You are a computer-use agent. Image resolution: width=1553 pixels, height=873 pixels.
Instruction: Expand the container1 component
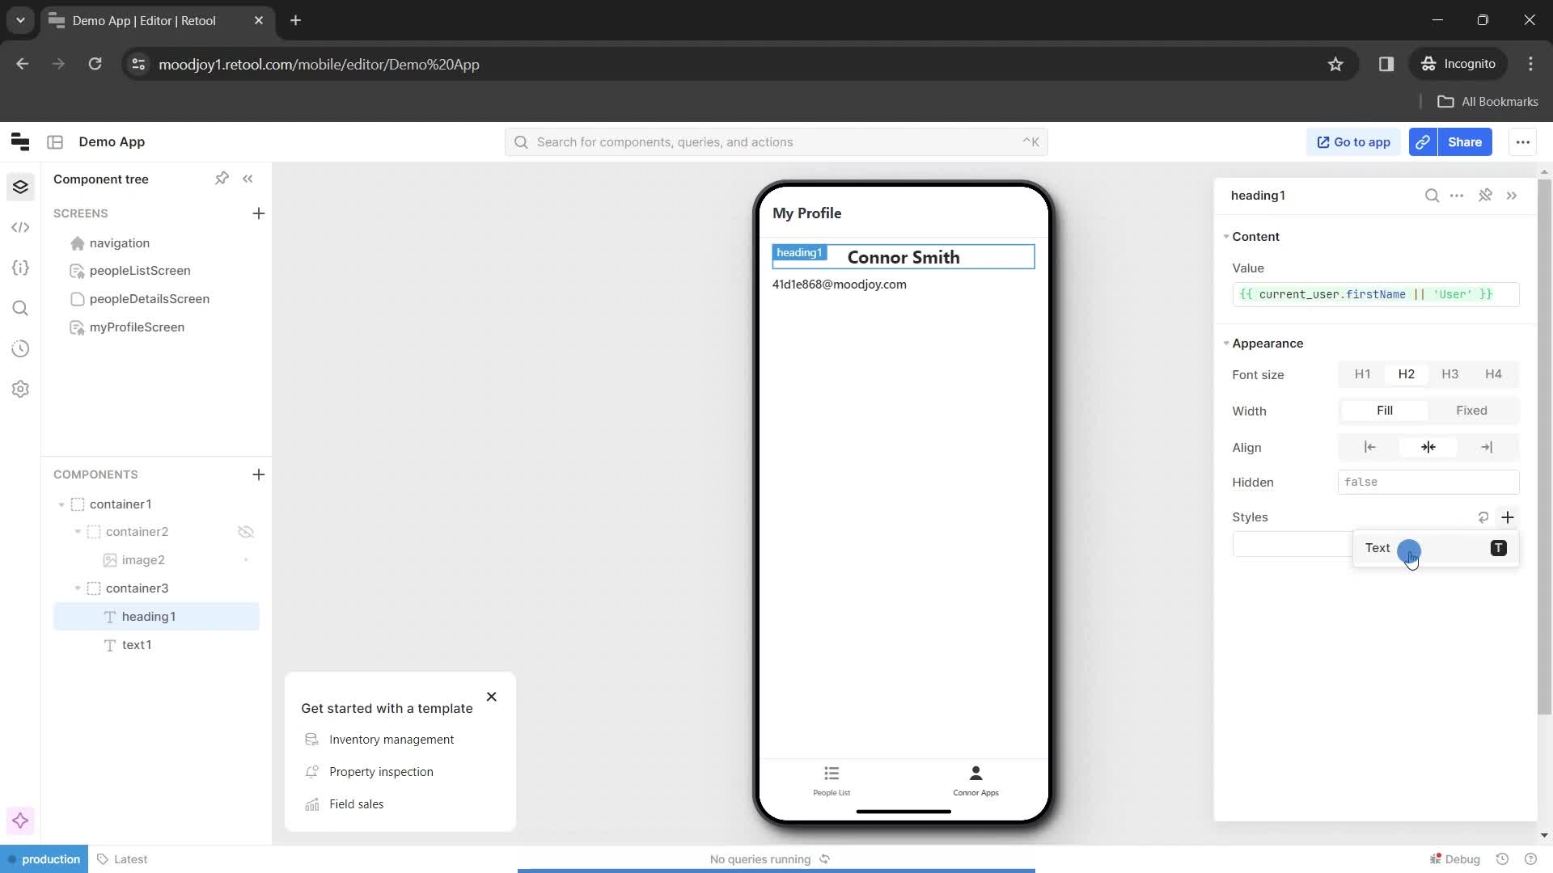click(x=61, y=503)
